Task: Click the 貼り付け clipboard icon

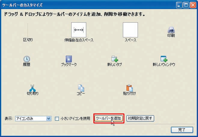Action: 129,88
